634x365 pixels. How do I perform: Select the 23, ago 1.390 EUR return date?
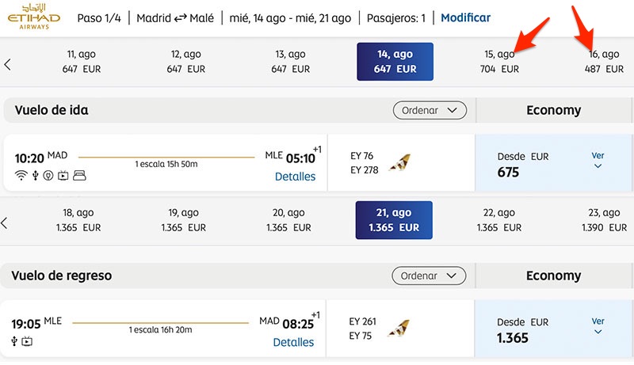[x=604, y=220]
